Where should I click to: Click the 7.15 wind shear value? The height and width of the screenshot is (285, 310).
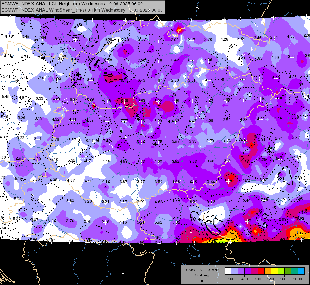(x=230, y=221)
